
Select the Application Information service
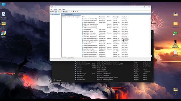[105, 33]
